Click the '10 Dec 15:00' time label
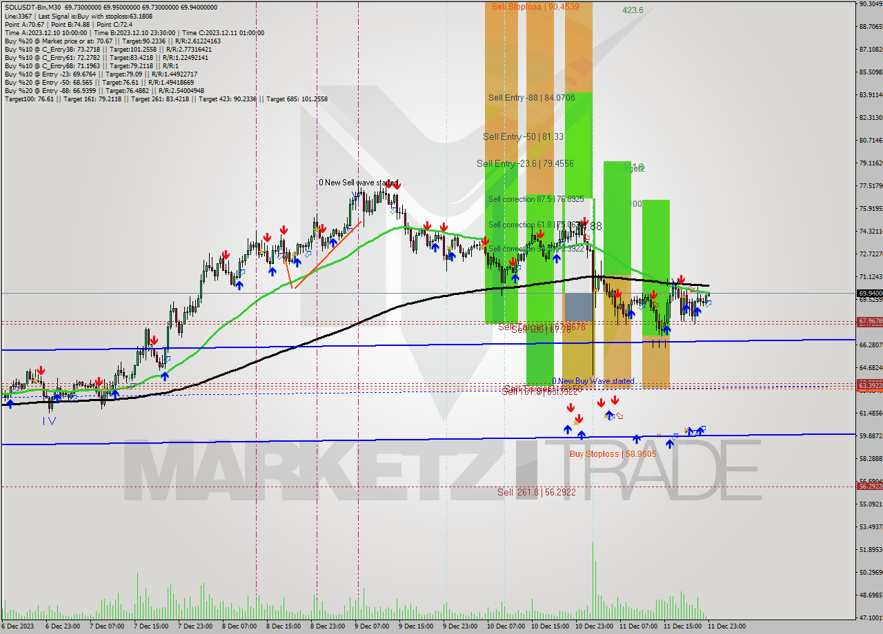 point(550,626)
